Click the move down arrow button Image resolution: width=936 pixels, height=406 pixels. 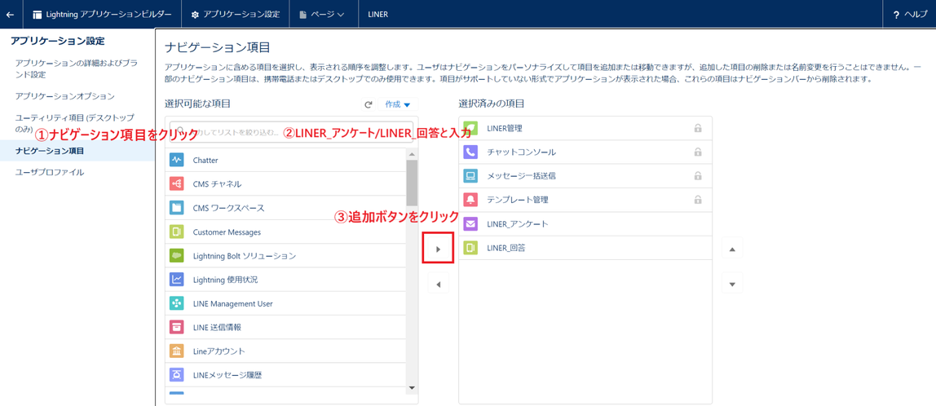click(732, 284)
